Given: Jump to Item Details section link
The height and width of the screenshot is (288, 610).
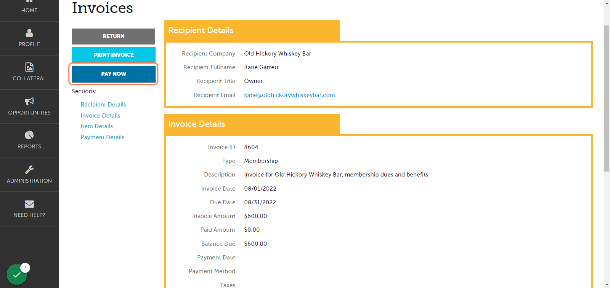Looking at the screenshot, I should click(97, 126).
